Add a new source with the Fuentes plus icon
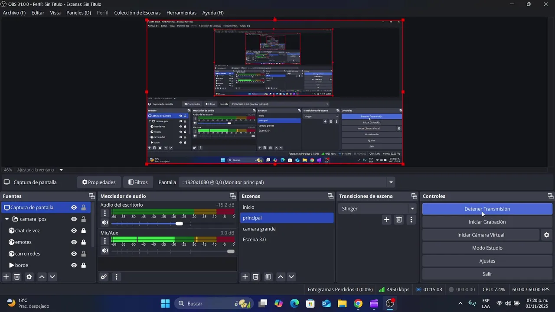Image resolution: width=555 pixels, height=312 pixels. (6, 277)
